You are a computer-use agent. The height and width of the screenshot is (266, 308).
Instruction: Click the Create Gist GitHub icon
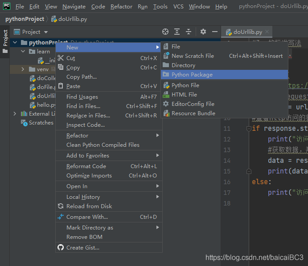(61, 247)
